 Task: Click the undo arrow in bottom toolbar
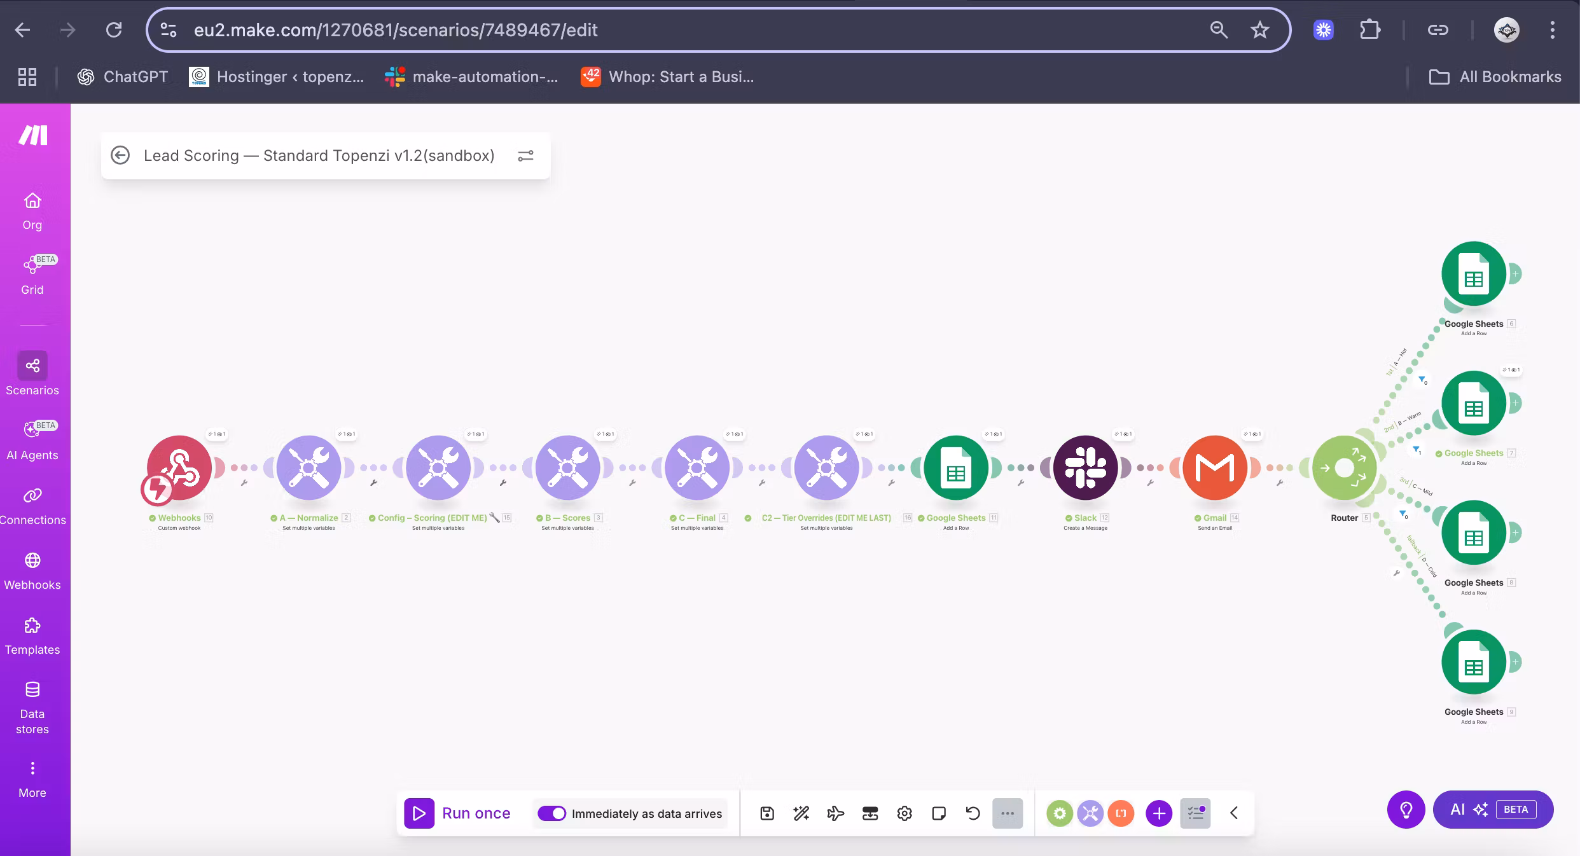pyautogui.click(x=973, y=813)
